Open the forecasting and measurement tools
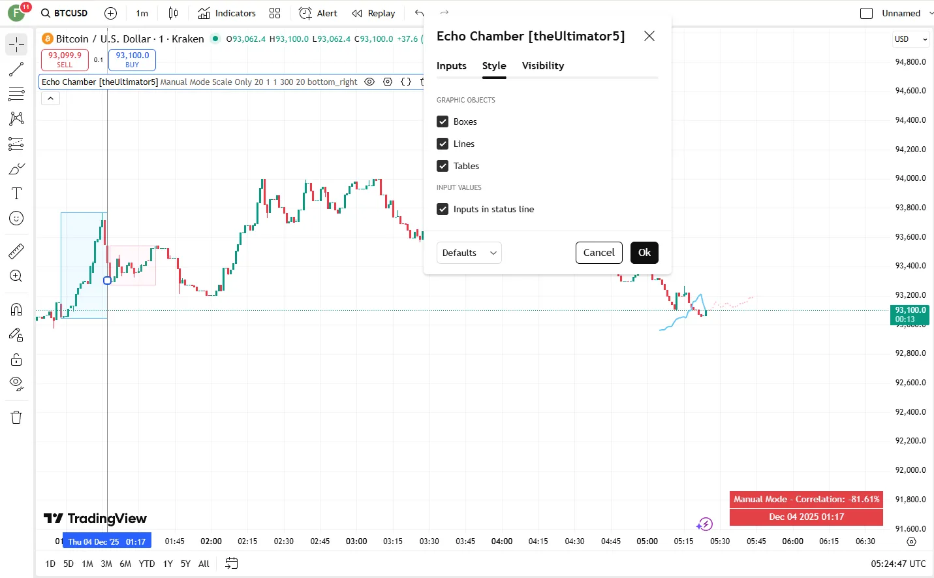This screenshot has height=578, width=934. [16, 144]
